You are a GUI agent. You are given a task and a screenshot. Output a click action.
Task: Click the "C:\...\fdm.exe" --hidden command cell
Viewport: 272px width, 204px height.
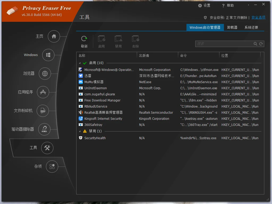[x=198, y=100]
